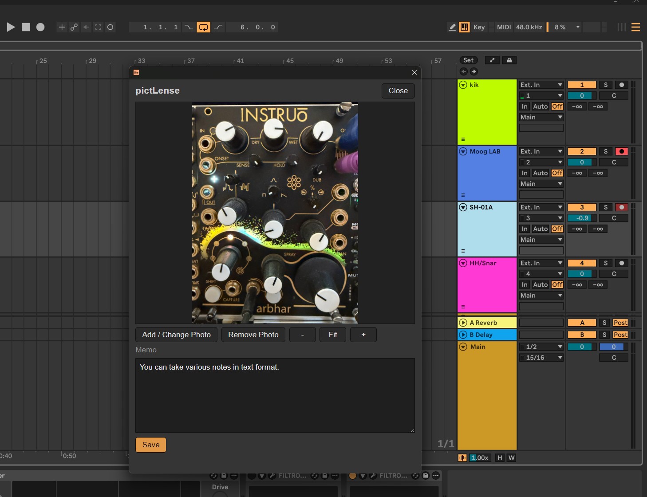Arm the kik track for recording
Image resolution: width=647 pixels, height=497 pixels.
(622, 85)
